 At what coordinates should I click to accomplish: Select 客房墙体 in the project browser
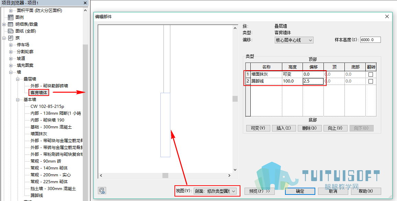(x=39, y=93)
